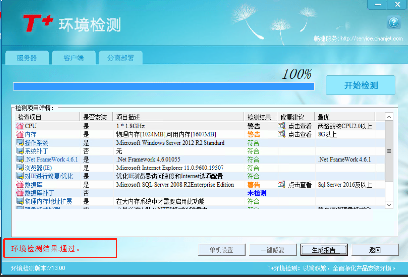Open CPU repair suggestion 点击查看 icon

click(x=282, y=126)
